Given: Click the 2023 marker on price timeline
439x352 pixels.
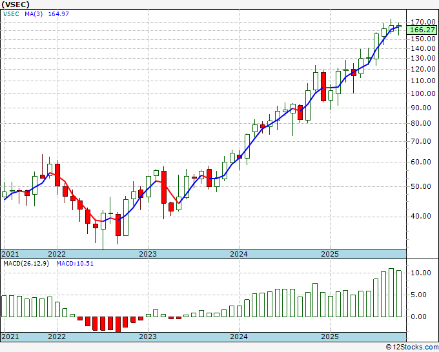Looking at the screenshot, I should pyautogui.click(x=148, y=254).
